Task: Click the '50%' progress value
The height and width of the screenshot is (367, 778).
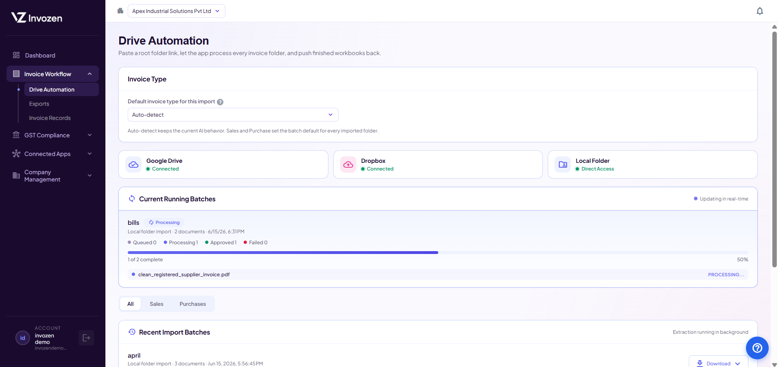Action: (x=743, y=259)
